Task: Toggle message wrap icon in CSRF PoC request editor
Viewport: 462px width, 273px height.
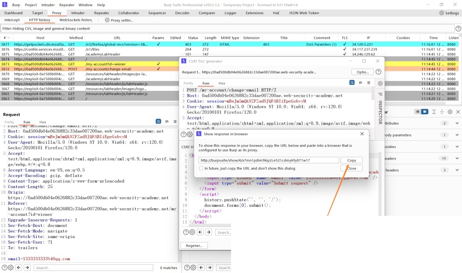Action: coord(352,83)
